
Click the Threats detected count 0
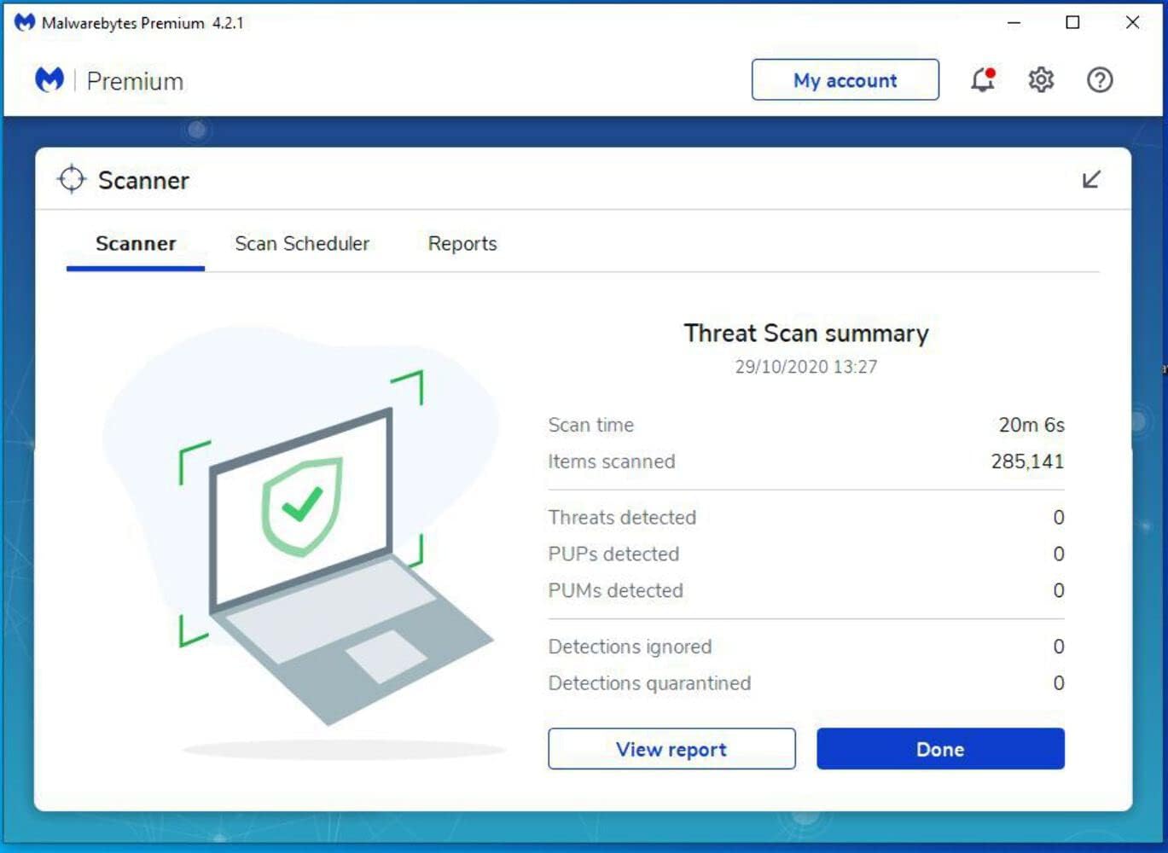coord(1059,518)
